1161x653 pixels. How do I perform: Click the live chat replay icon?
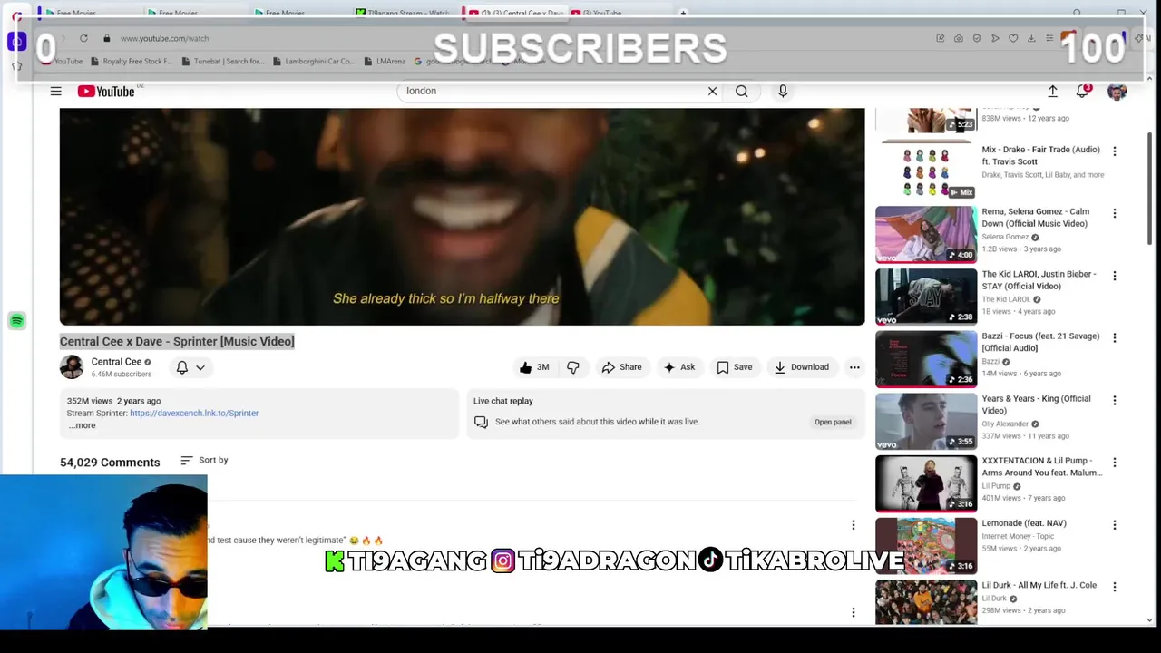point(481,422)
